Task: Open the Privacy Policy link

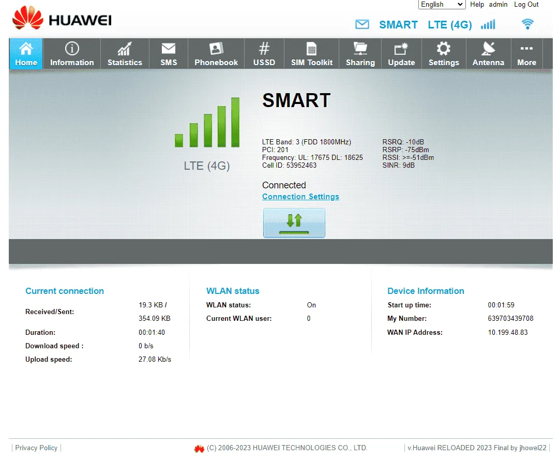Action: coord(36,448)
